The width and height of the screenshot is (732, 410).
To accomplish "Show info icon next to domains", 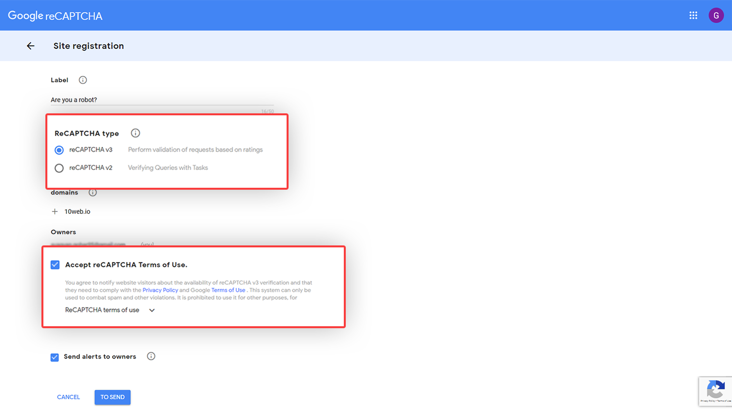I will pos(93,193).
